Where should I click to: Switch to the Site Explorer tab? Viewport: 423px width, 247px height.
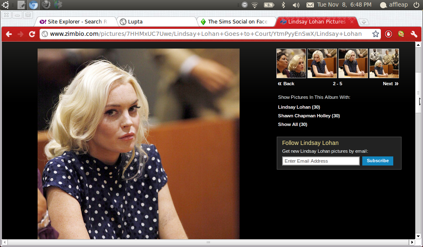coord(76,22)
